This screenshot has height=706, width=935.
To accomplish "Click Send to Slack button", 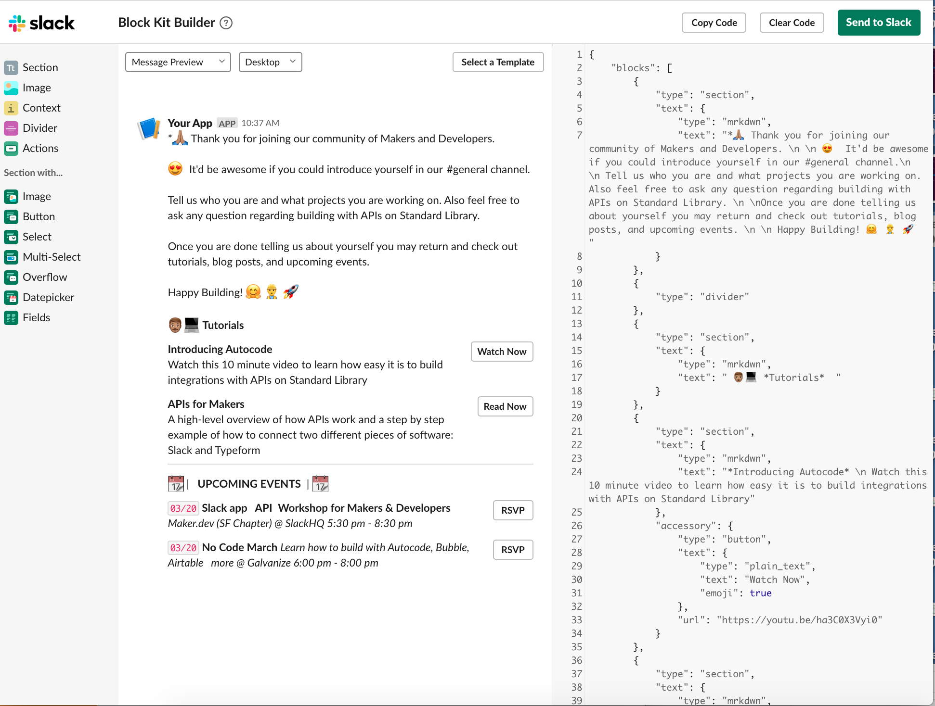I will 878,23.
